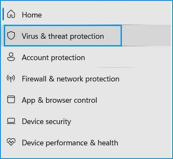Click the shield icon for virus protection
Viewport: 173px width, 159px height.
11,35
